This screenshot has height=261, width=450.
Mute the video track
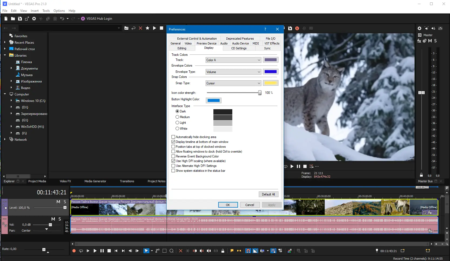[58, 202]
